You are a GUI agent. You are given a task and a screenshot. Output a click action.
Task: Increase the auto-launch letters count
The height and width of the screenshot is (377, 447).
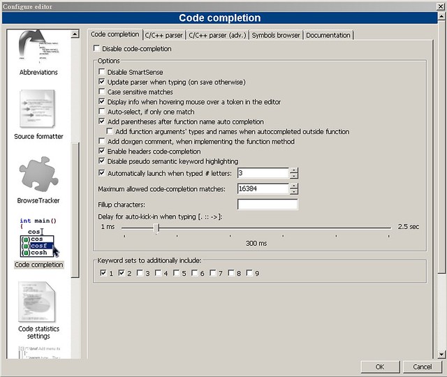(x=294, y=170)
